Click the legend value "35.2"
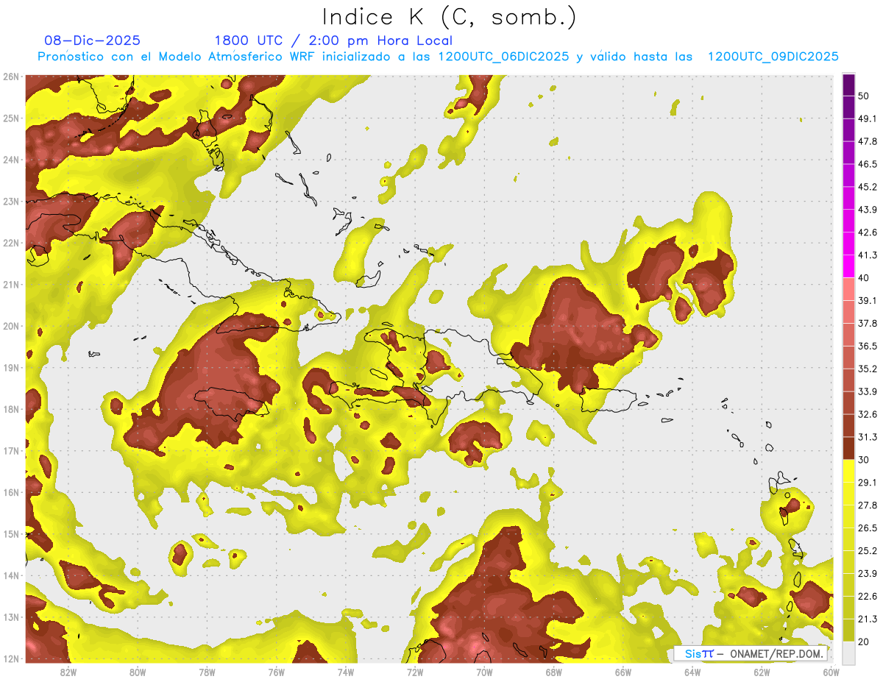Screen dimensions: 883x682 click(867, 369)
